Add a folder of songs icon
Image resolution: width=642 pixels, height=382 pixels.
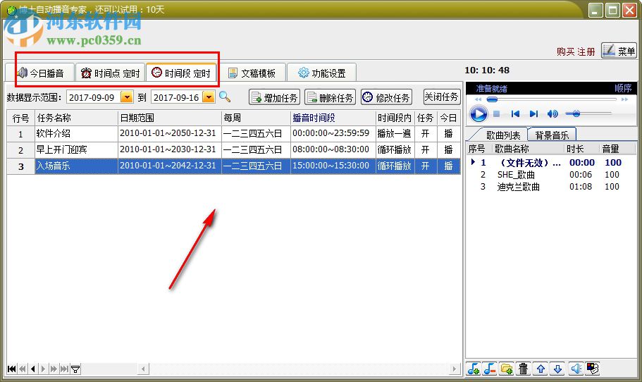507,369
